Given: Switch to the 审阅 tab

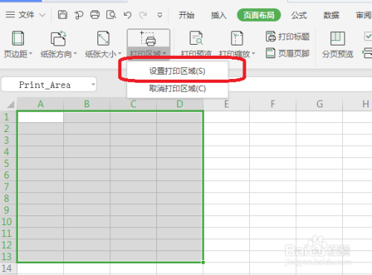Looking at the screenshot, I should [364, 16].
